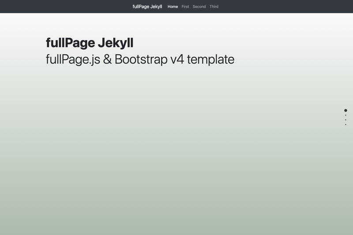
Task: Click the word Jekyll in large heading
Action: point(116,43)
